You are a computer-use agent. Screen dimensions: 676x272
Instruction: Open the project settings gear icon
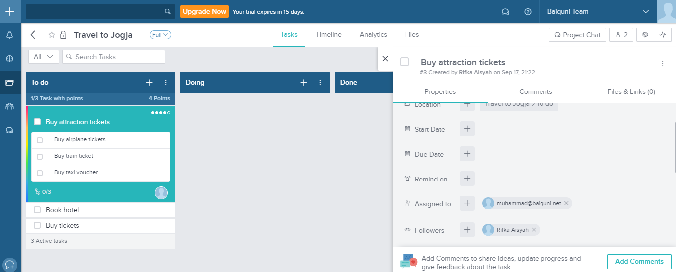coord(645,35)
